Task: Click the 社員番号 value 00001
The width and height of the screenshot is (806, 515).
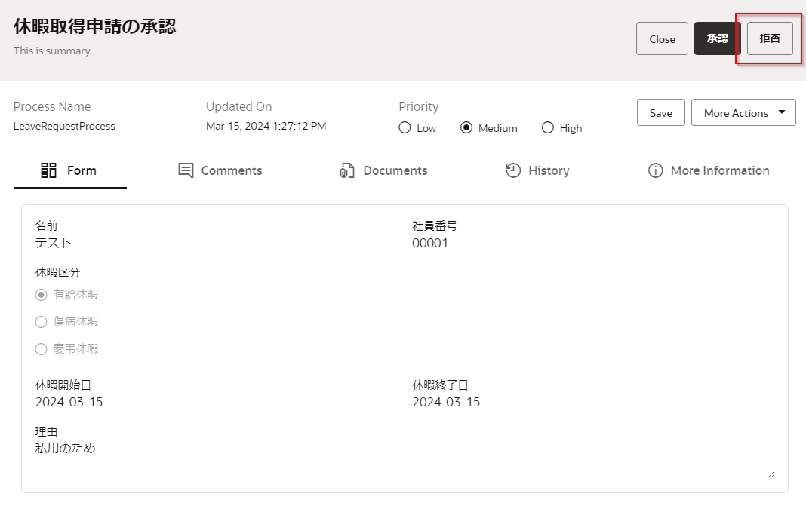Action: [430, 243]
